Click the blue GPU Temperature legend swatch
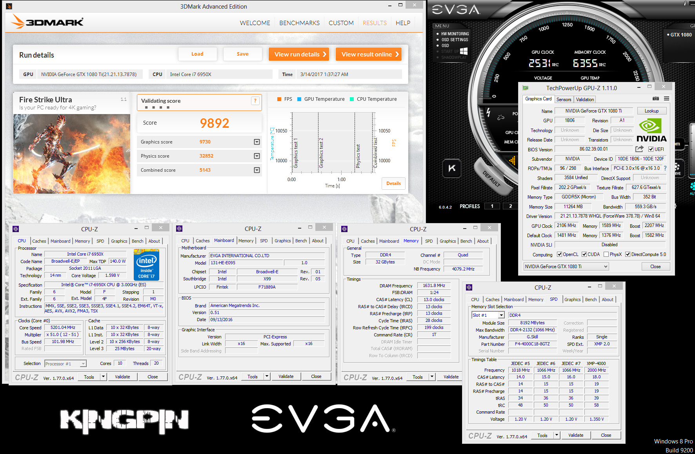 click(299, 99)
